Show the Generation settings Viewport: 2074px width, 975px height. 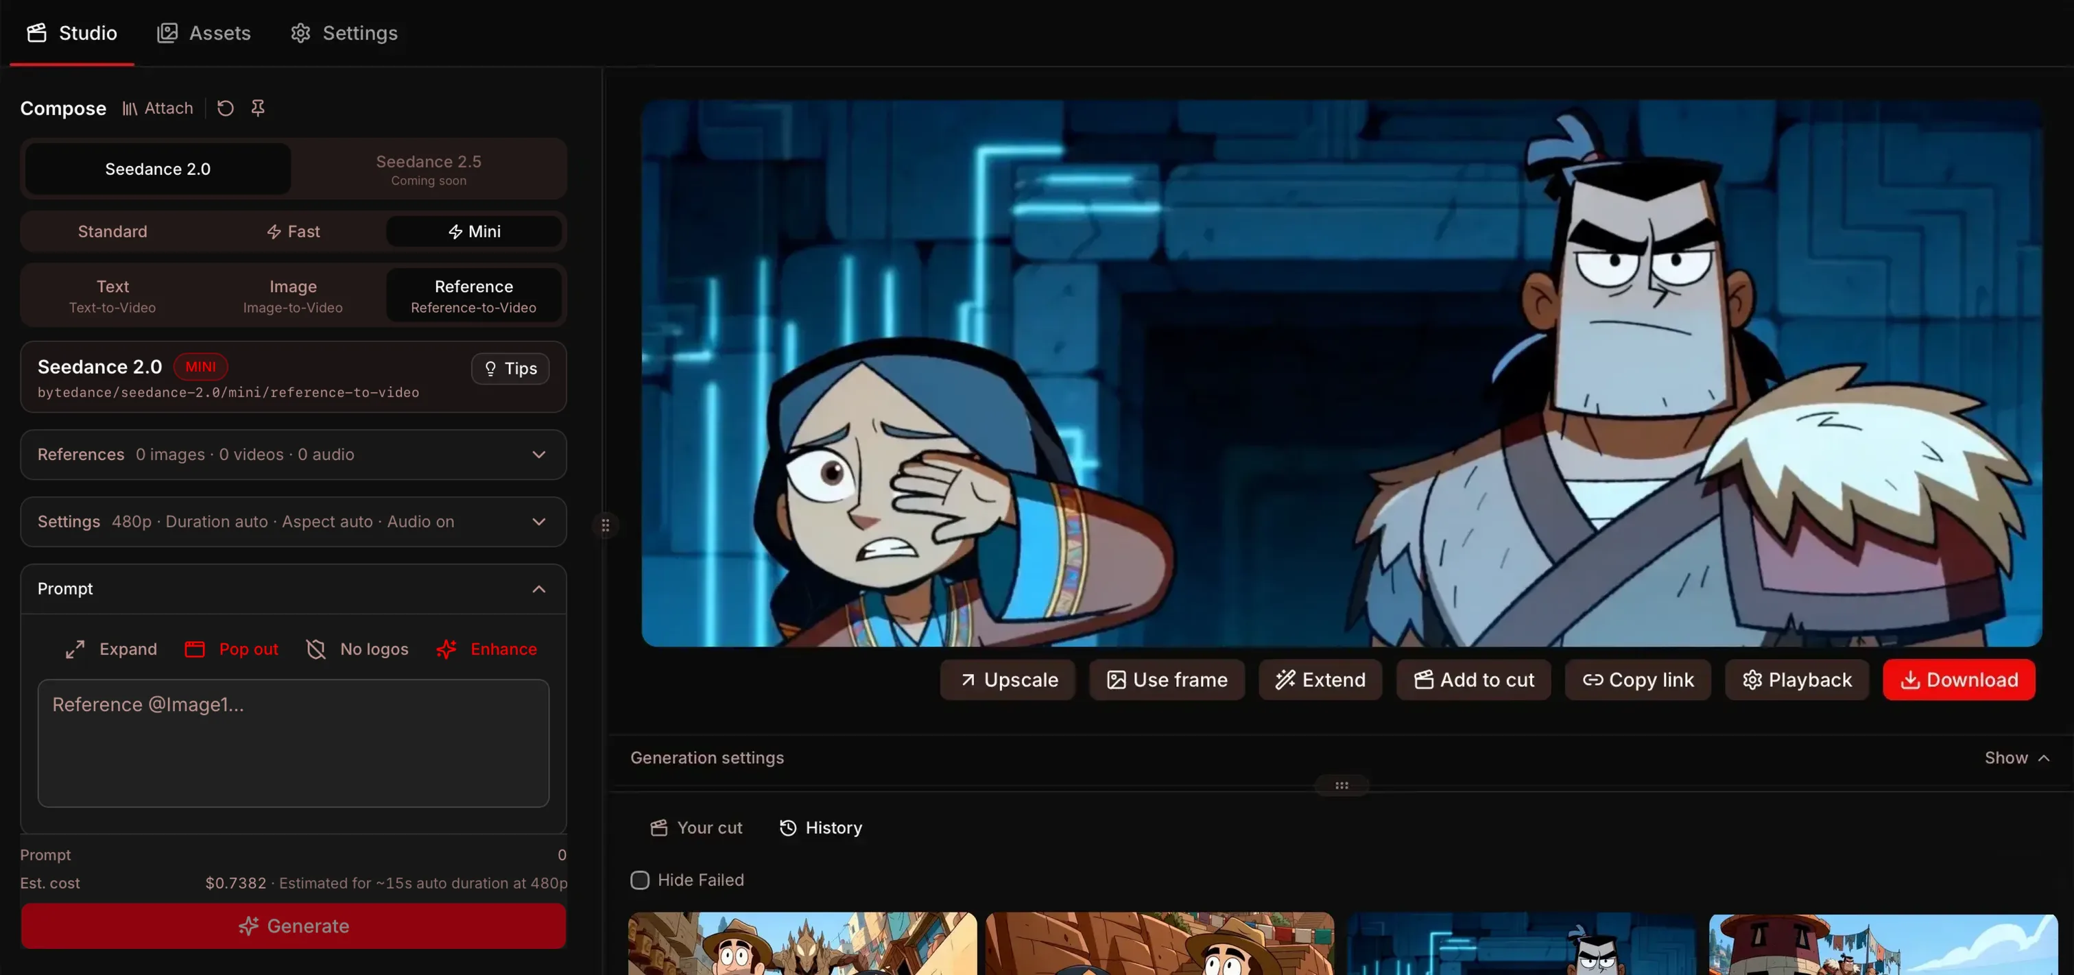pos(2018,758)
